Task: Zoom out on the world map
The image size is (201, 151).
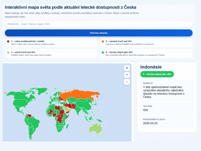Action: [127, 75]
